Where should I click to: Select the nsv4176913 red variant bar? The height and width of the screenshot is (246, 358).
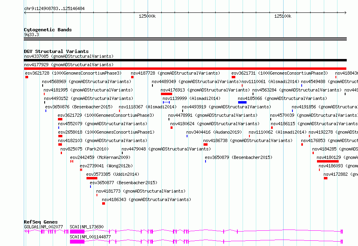click(167, 94)
